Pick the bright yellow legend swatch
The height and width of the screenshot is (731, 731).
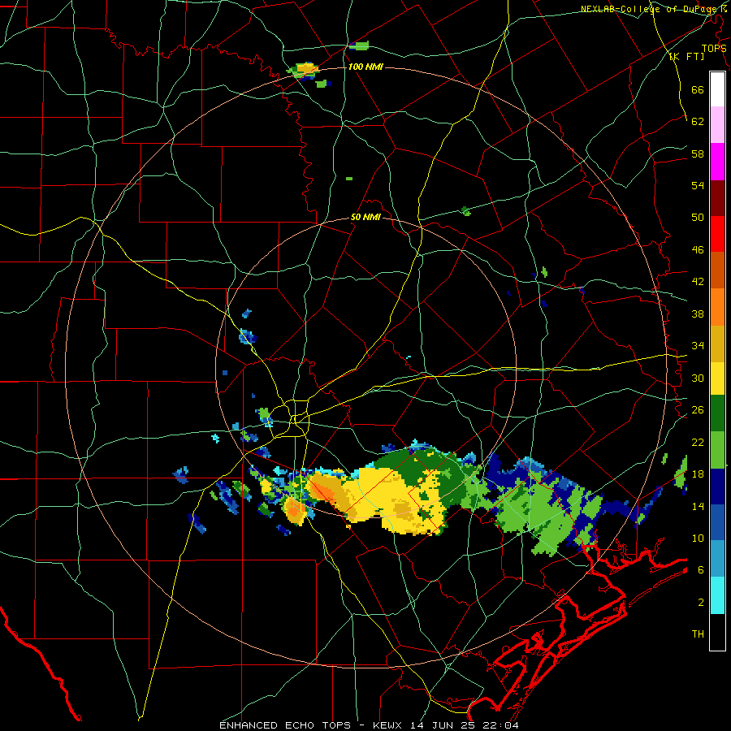pos(717,378)
